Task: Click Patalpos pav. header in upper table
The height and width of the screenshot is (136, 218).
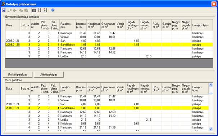Action: [x=67, y=25]
